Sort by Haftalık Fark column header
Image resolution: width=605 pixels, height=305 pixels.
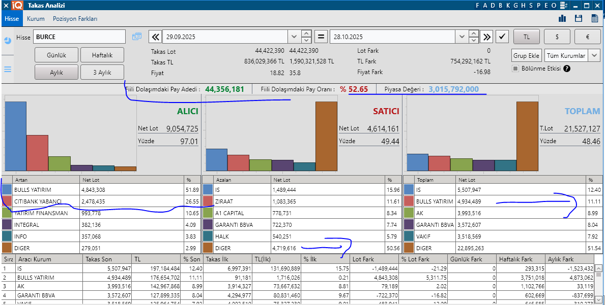pyautogui.click(x=521, y=259)
